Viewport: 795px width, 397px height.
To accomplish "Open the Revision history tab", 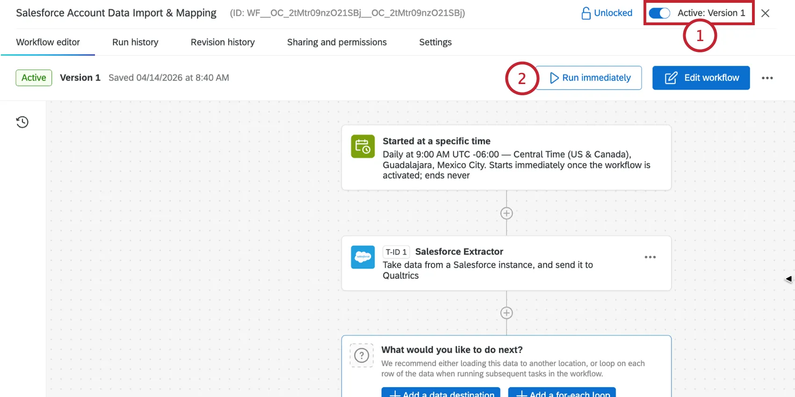I will [x=223, y=42].
